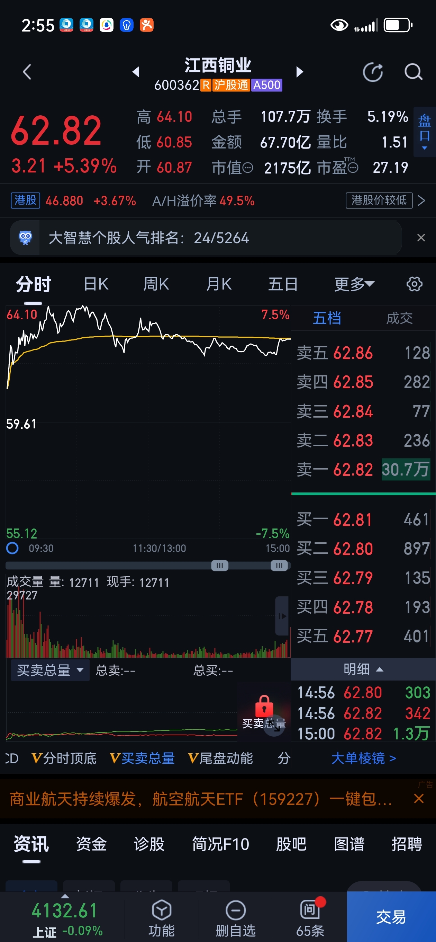
Task: Tap the 交易 trade button
Action: 391,917
